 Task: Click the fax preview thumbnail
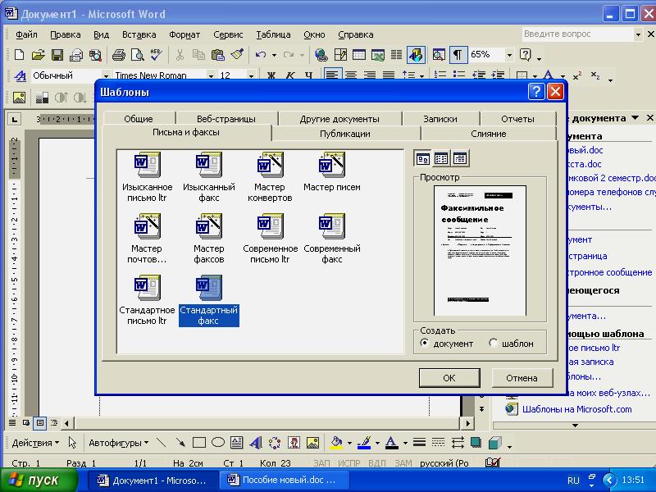(480, 250)
